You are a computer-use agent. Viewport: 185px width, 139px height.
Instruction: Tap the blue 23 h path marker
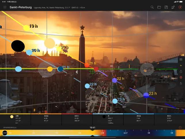point(146,95)
